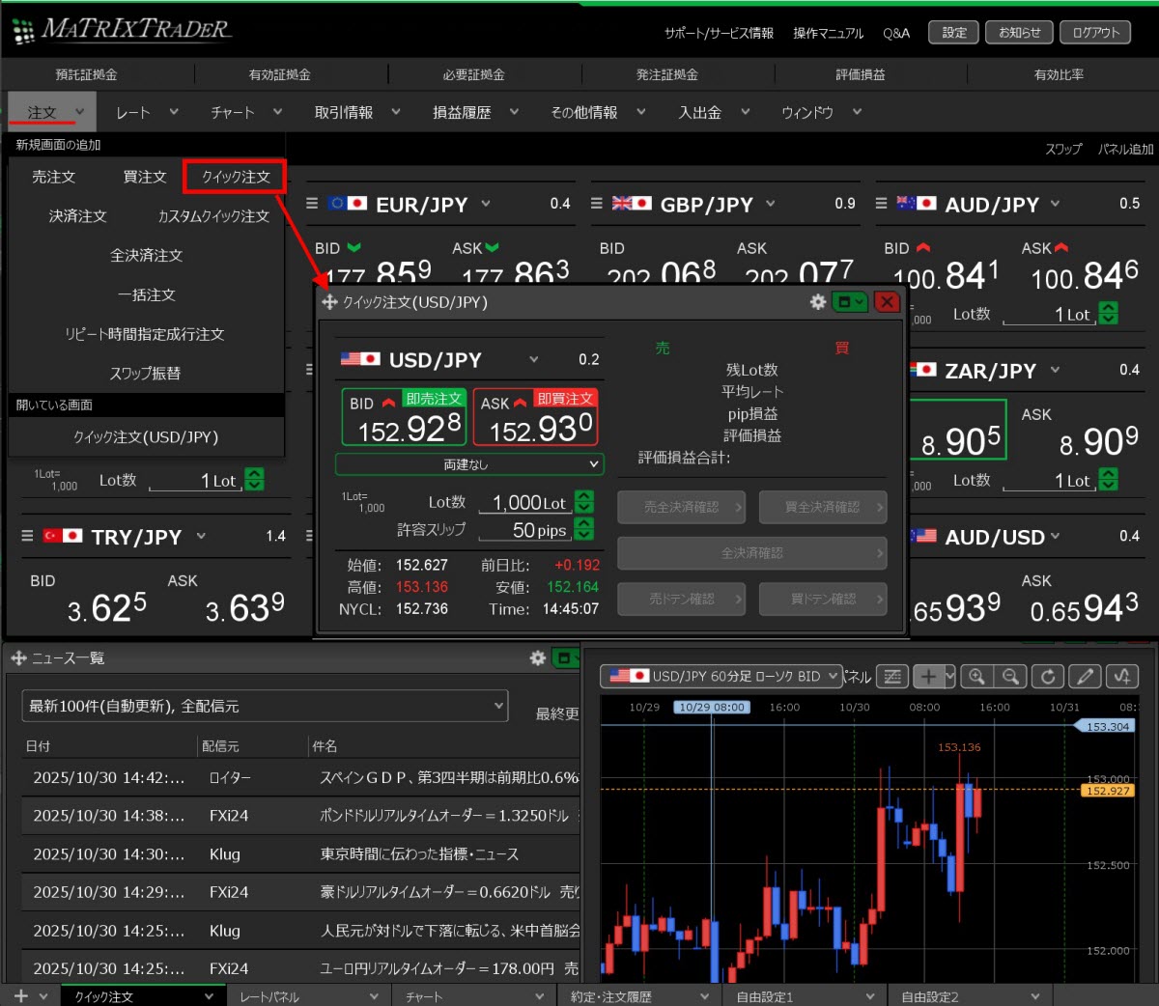Open the news list panel gear icon
Viewport: 1159px width, 1006px height.
coord(538,657)
